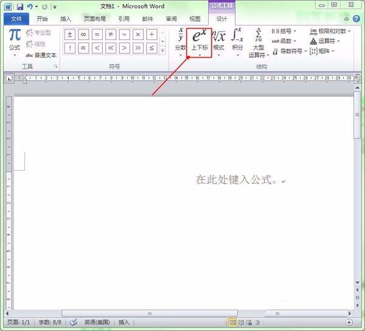
Task: Open the 括号 bracket dropdown
Action: click(x=283, y=31)
